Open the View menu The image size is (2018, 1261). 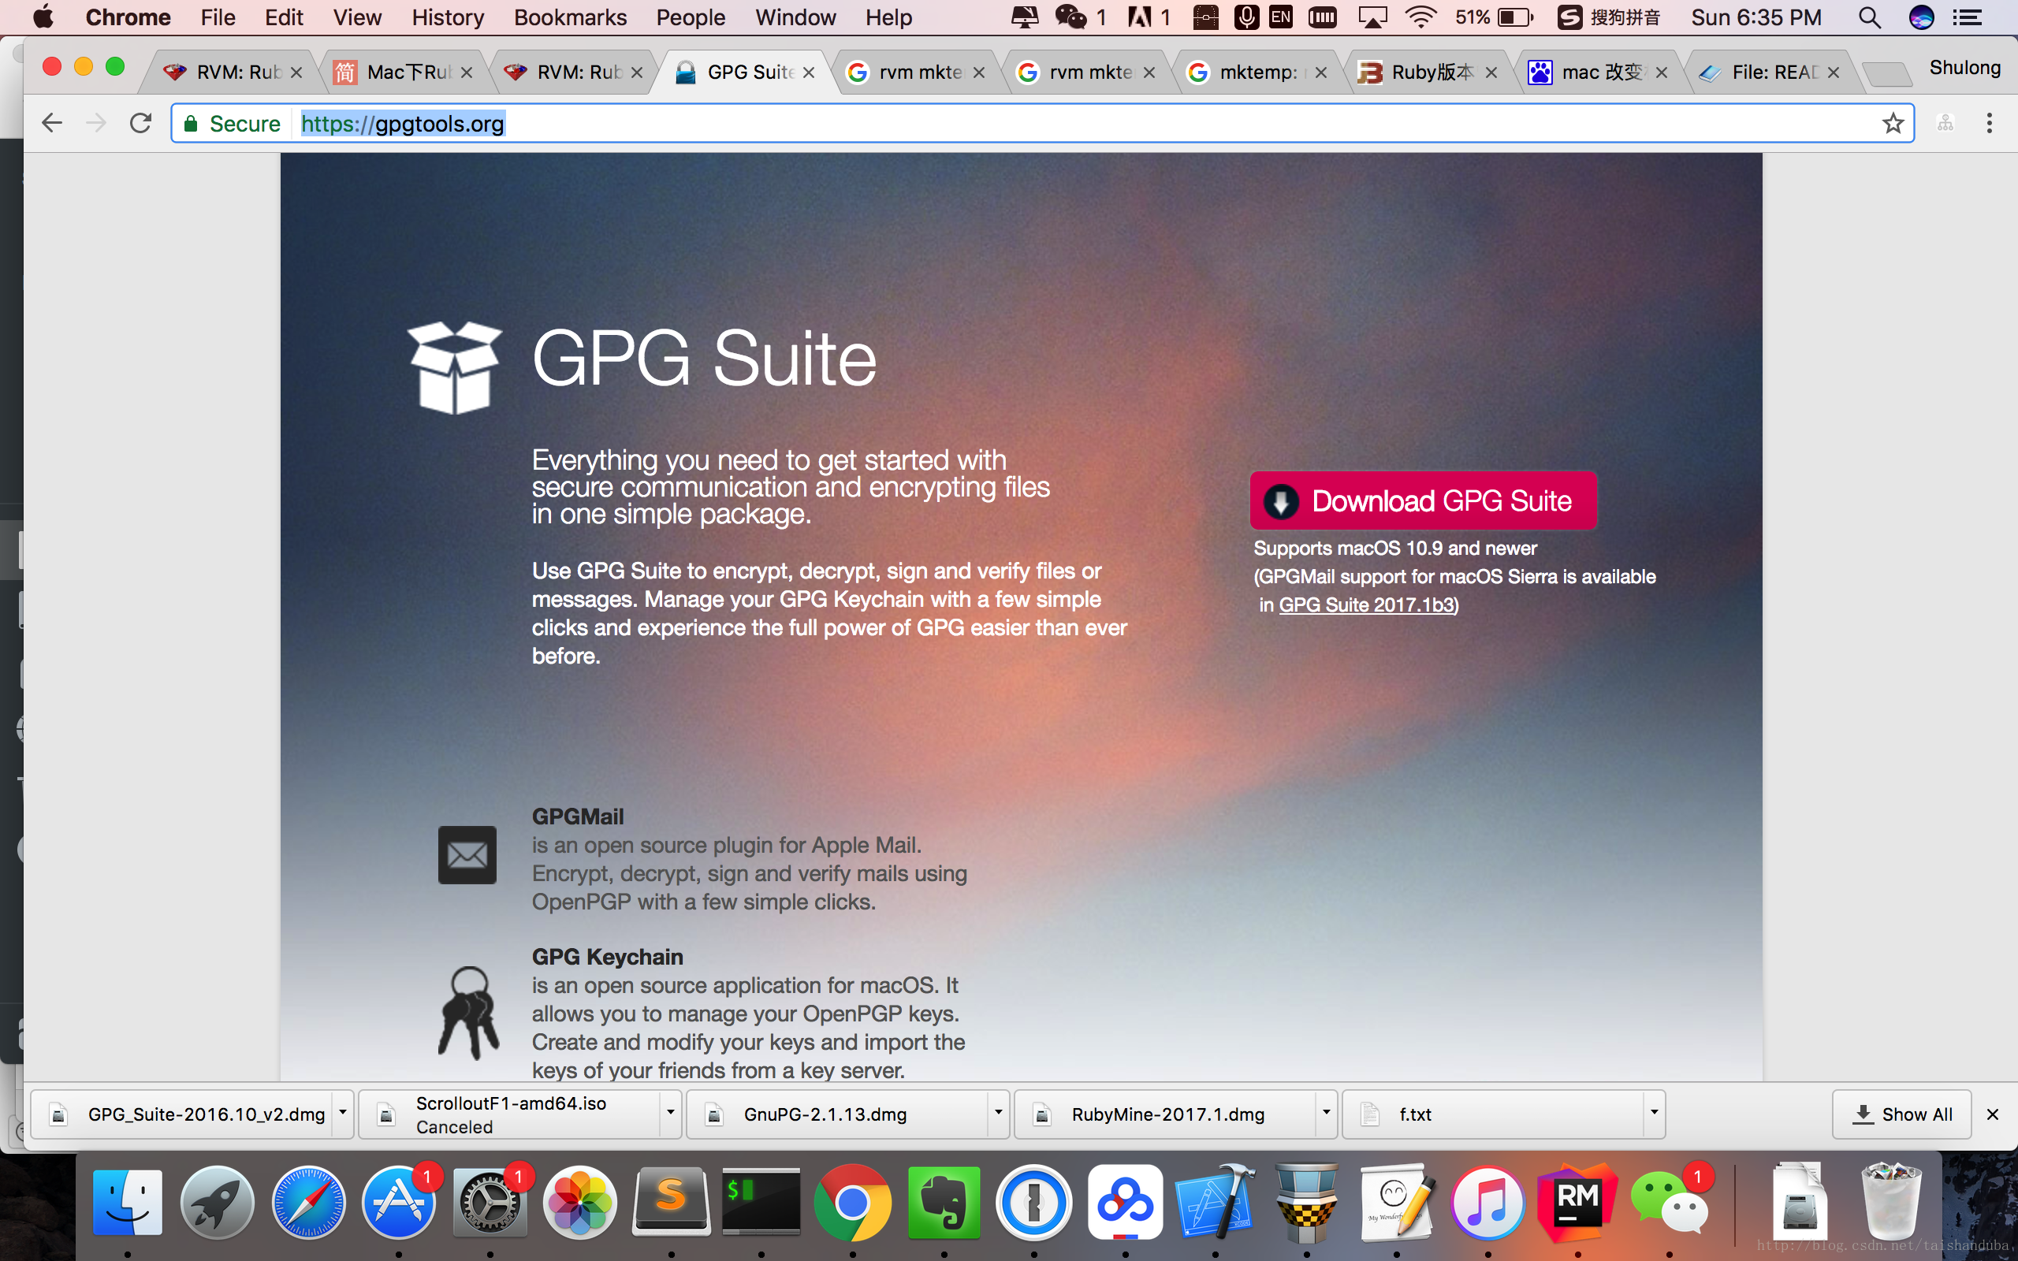357,17
